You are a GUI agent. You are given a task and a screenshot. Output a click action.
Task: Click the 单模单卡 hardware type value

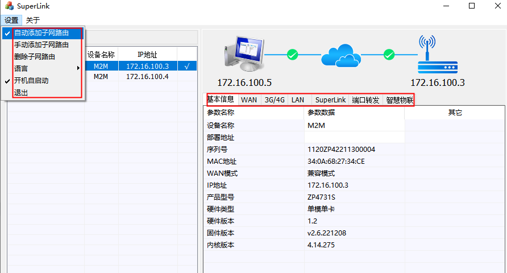[321, 209]
